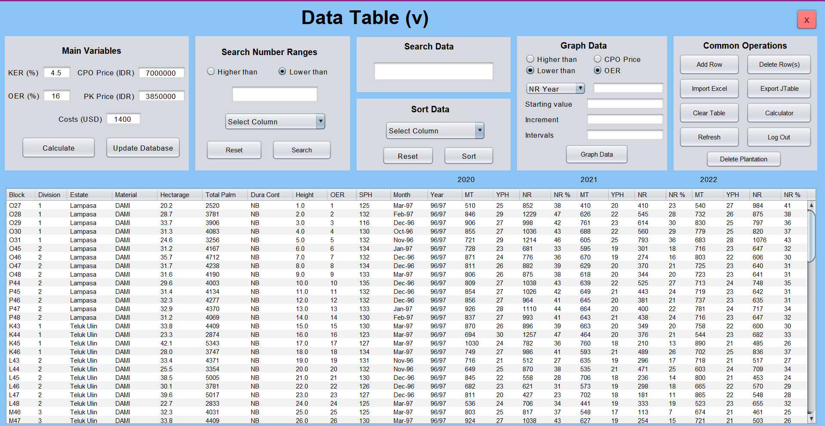Screen dimensions: 825x426
Task: Select block cell K43
Action: pyautogui.click(x=21, y=326)
